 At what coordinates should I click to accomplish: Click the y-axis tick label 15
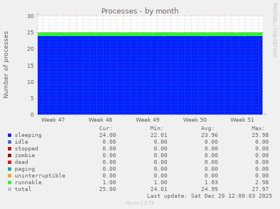click(x=30, y=65)
